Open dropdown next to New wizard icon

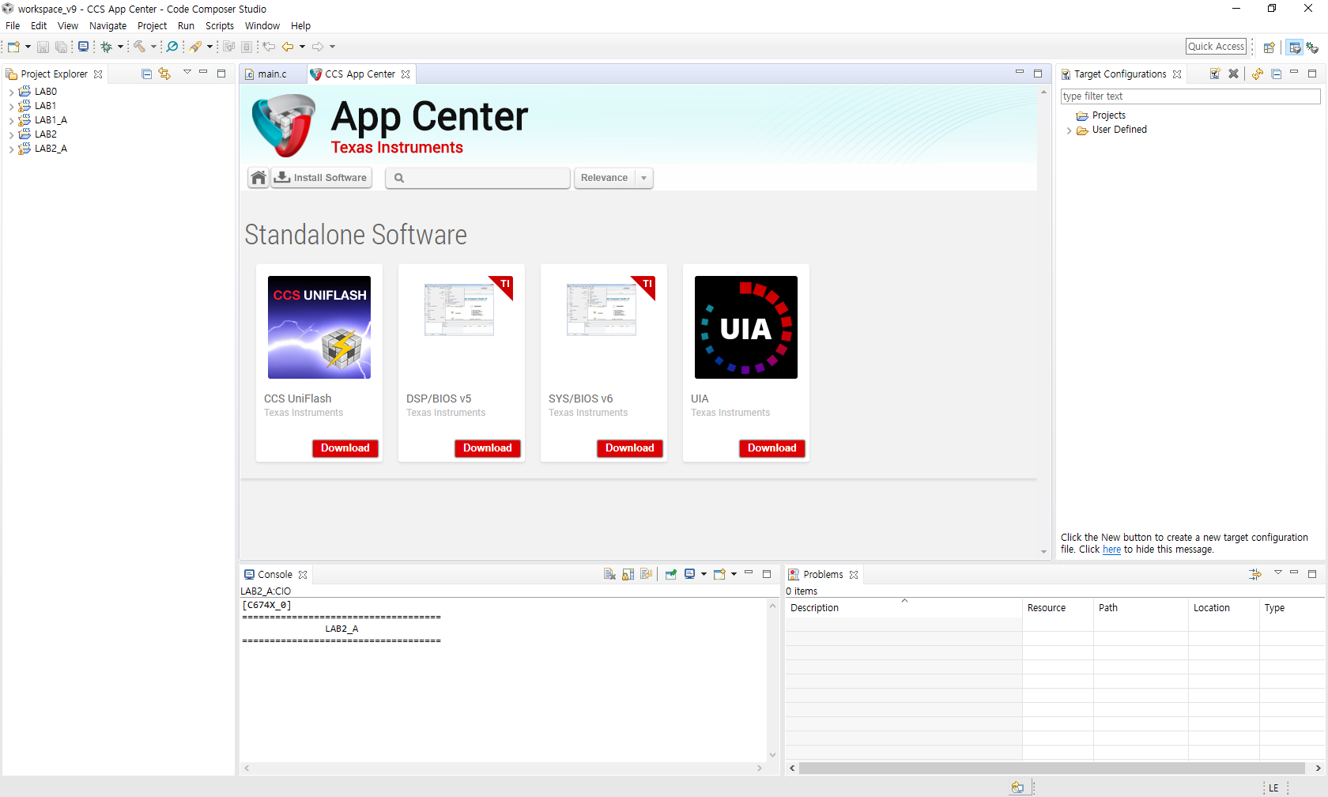[x=28, y=47]
